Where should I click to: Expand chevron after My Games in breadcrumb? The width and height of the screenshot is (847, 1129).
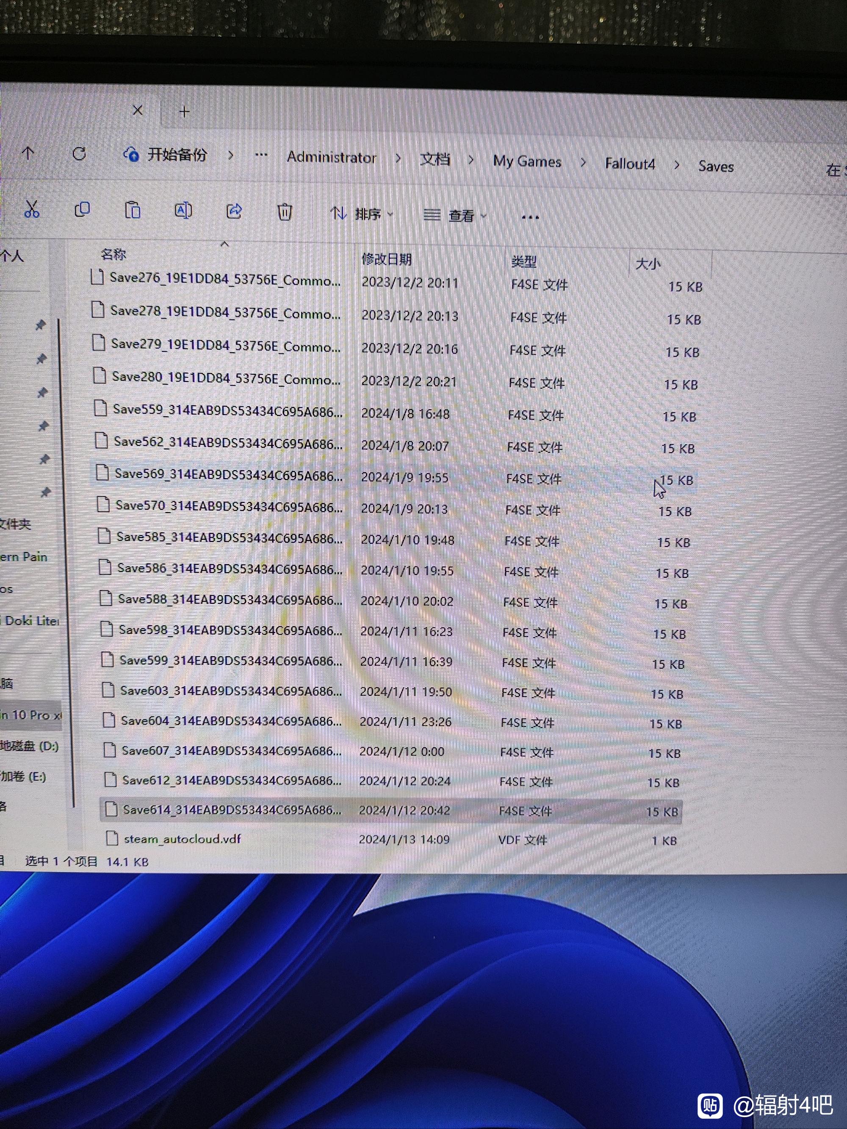pos(583,163)
